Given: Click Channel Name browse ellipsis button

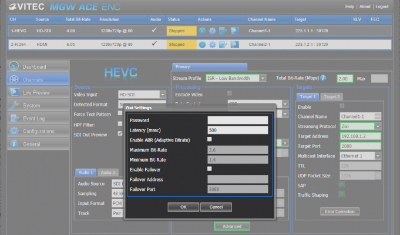Looking at the screenshot, I should tap(377, 116).
